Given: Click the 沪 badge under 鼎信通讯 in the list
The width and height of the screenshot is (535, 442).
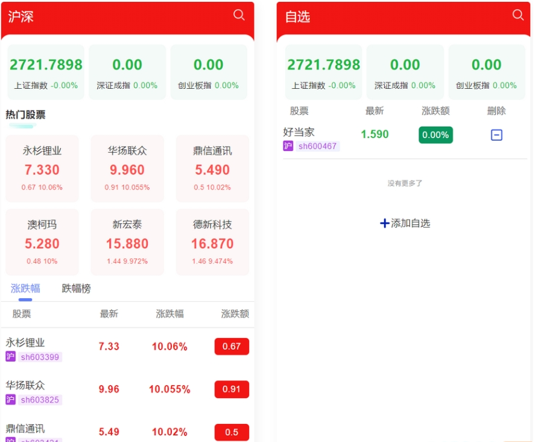Looking at the screenshot, I should (10, 441).
